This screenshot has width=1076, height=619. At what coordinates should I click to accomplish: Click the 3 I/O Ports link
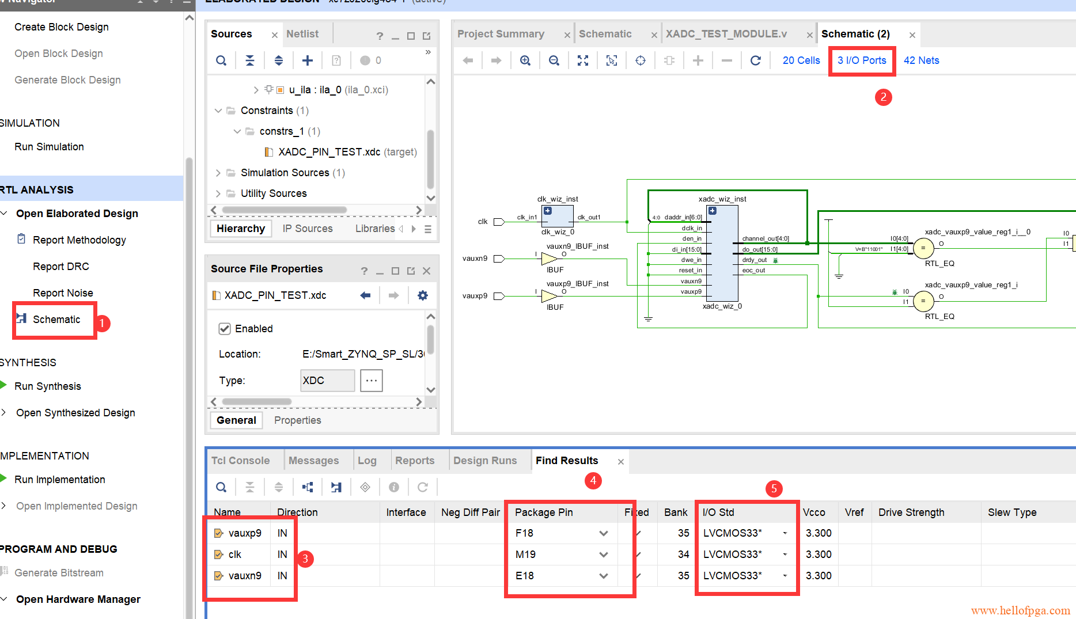(862, 60)
